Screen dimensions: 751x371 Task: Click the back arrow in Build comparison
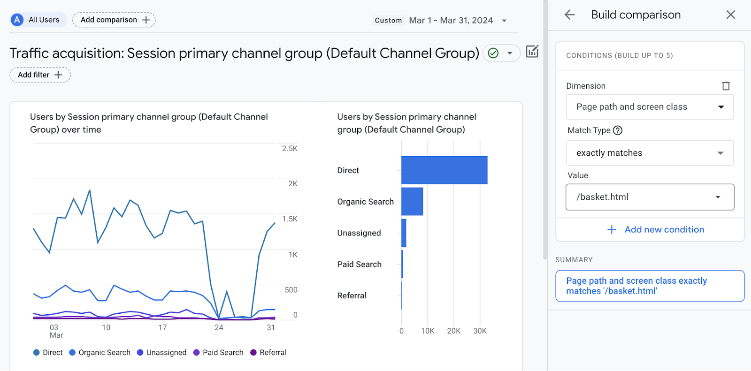coord(569,15)
